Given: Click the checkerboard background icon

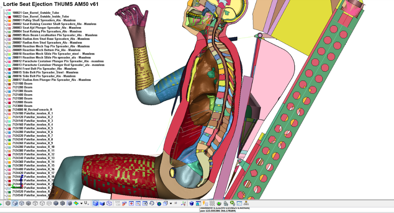Looking at the screenshot, I should (x=212, y=203).
